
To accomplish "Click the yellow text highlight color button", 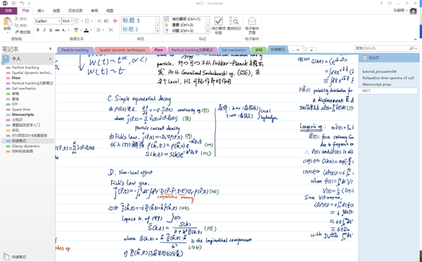I will tap(77, 30).
